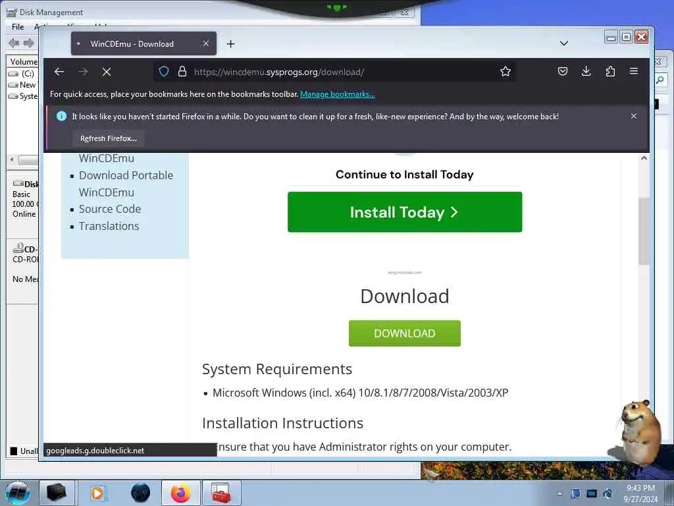Viewport: 674px width, 506px height.
Task: Select the WinCDEmu - Download tab
Action: click(x=143, y=43)
